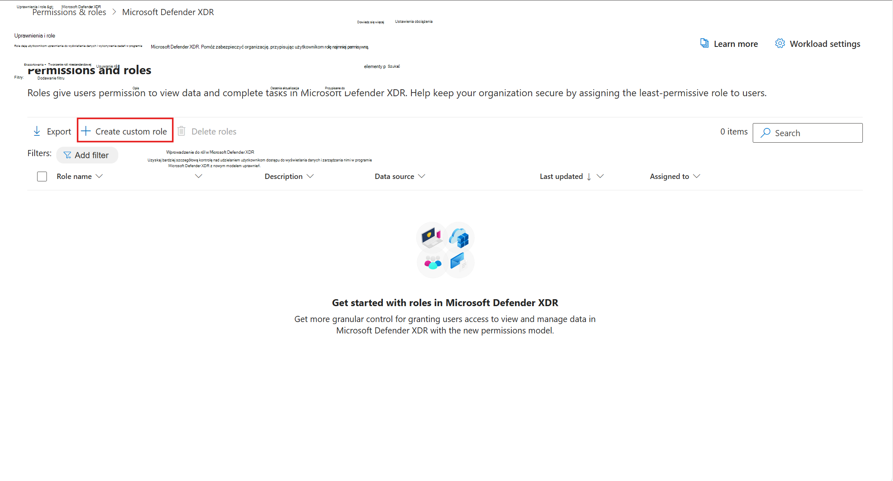Image resolution: width=893 pixels, height=481 pixels.
Task: Click the Last updated sort arrow icon
Action: click(x=589, y=177)
